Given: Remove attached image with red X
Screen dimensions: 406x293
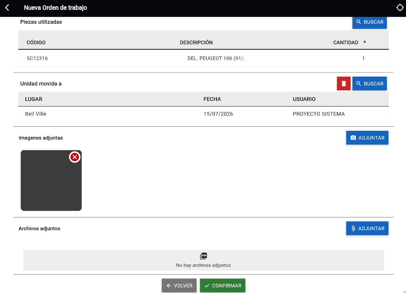Looking at the screenshot, I should coord(75,157).
